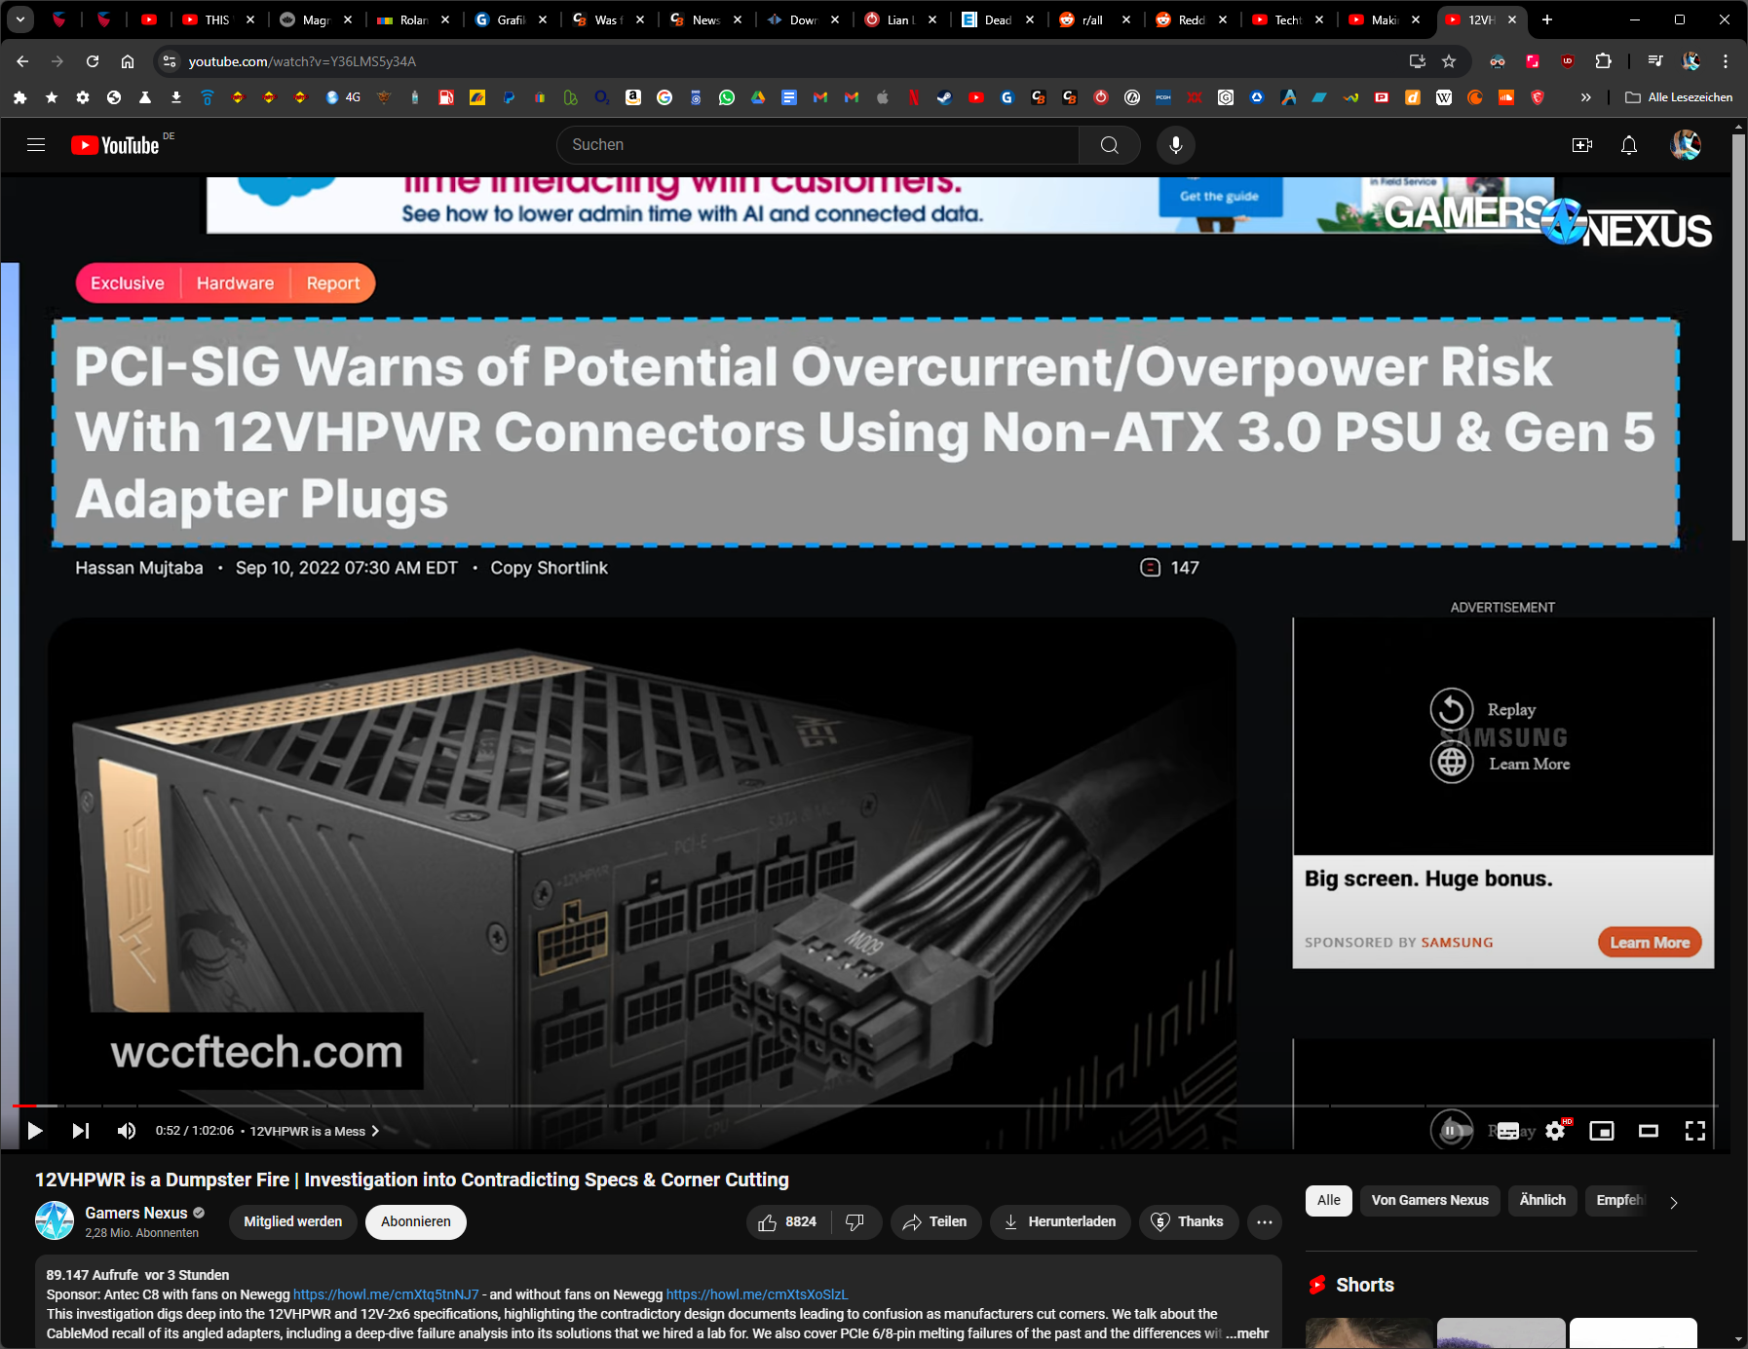
Task: Switch to the 'r/all' Reddit tab
Action: tap(1094, 19)
